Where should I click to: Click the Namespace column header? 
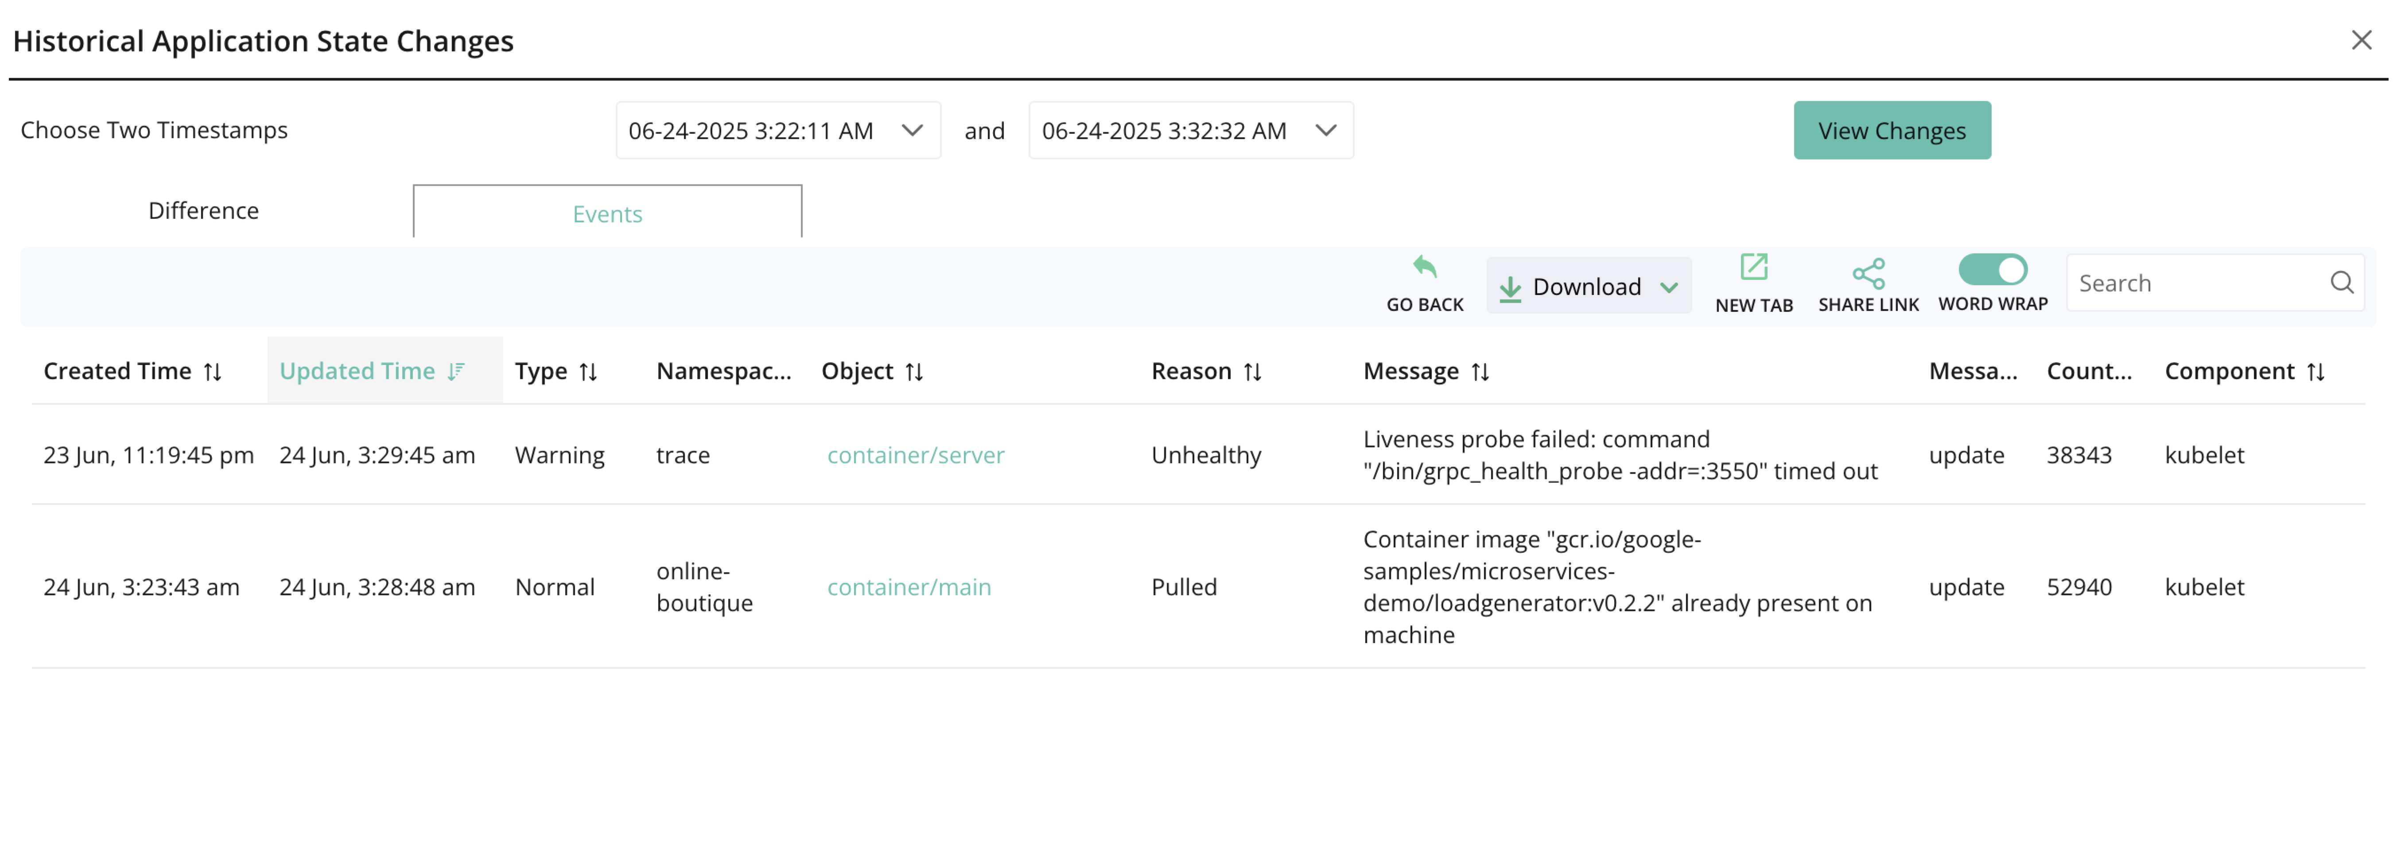click(x=723, y=372)
